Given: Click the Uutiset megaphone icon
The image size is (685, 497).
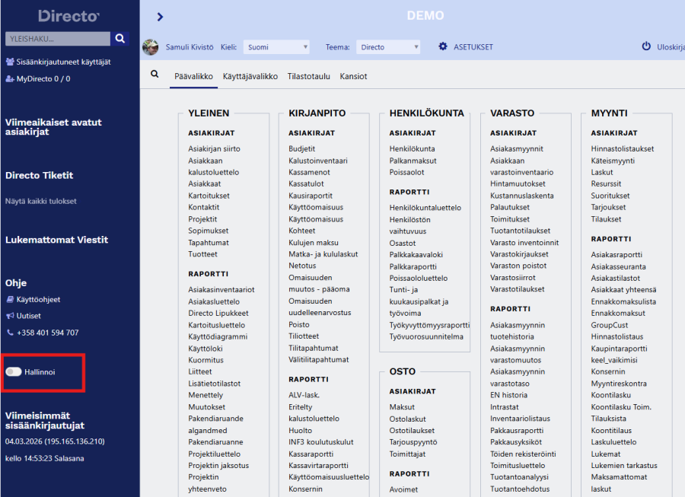Looking at the screenshot, I should click(x=10, y=316).
